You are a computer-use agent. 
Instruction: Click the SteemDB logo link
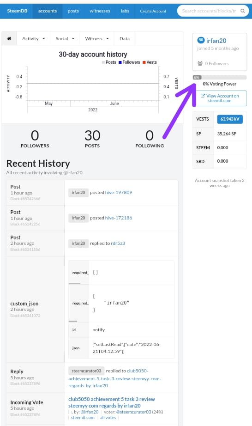coord(17,11)
